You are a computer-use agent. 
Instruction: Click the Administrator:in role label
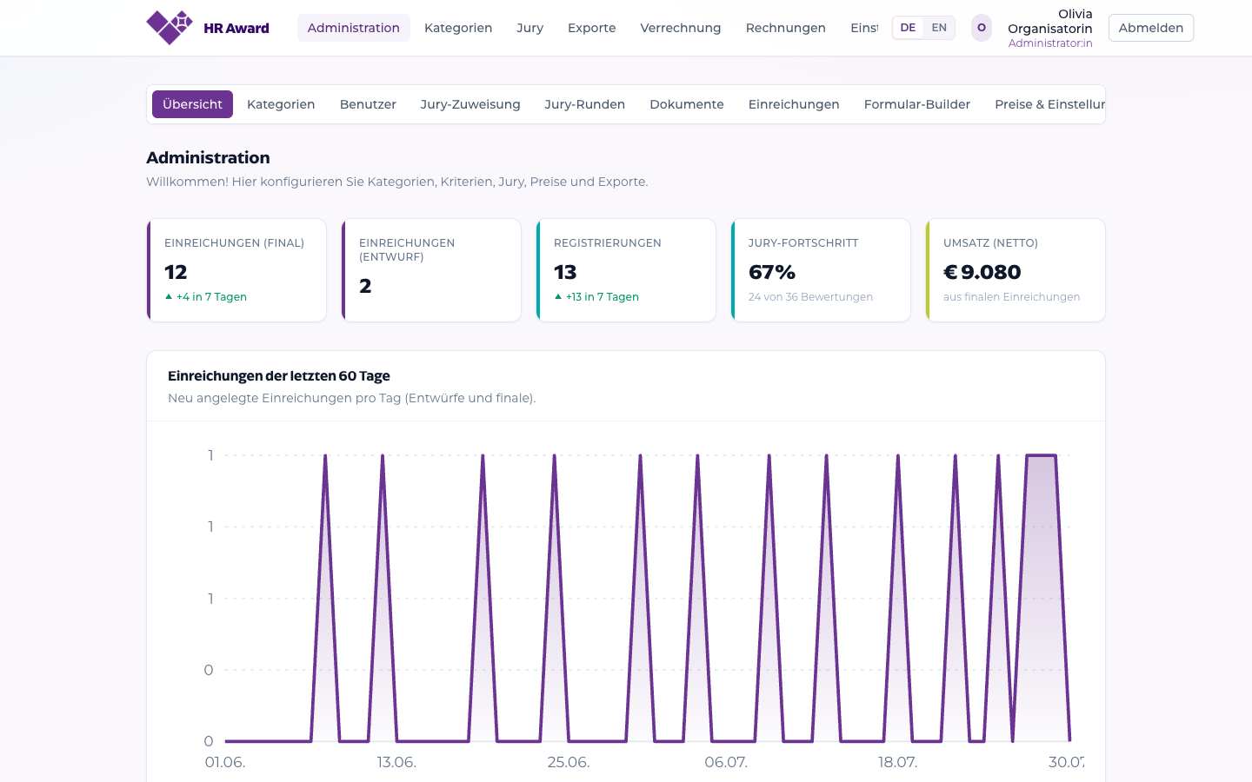[1050, 43]
